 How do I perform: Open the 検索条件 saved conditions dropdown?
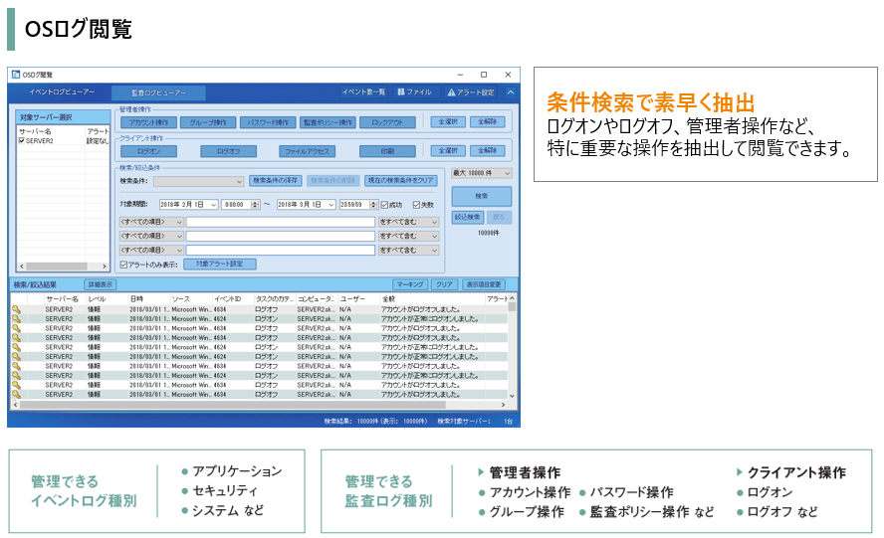(240, 181)
